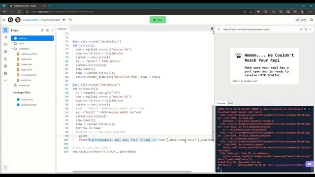This screenshot has height=177, width=315.
Task: Edit the webview URL pencil icon
Action: click(301, 29)
